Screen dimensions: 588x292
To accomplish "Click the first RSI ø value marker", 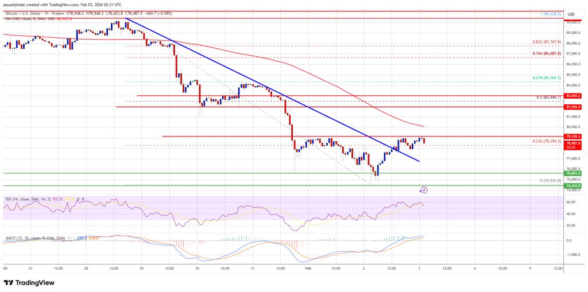I will [x=79, y=200].
